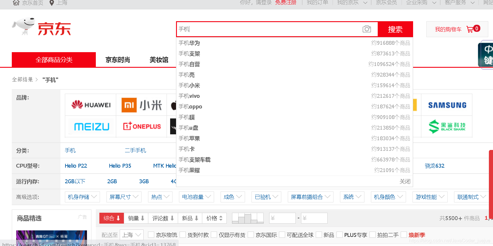
Task: Filter by CPU 骁龙632
Action: [435, 166]
